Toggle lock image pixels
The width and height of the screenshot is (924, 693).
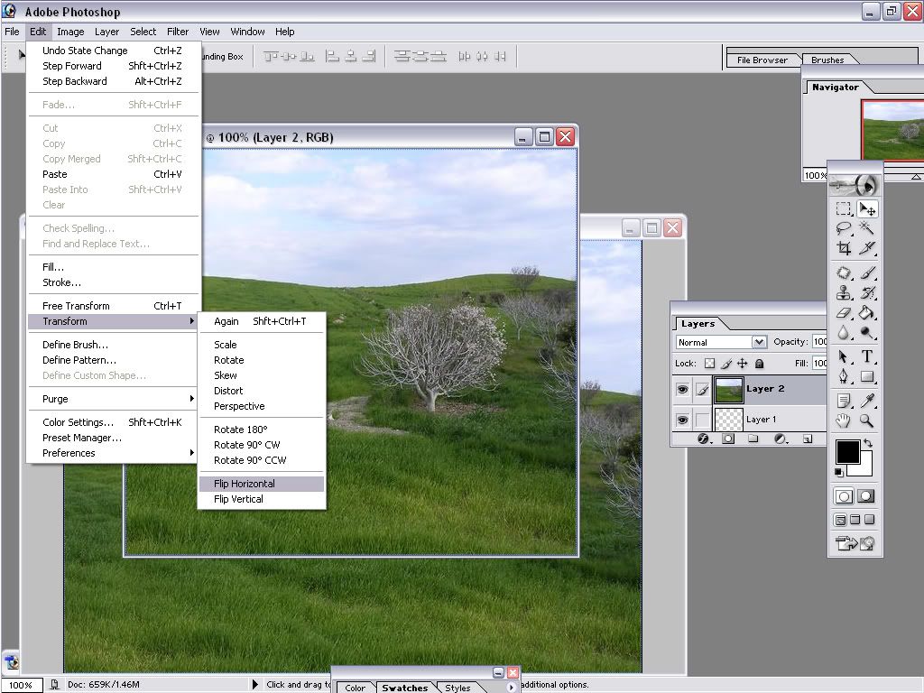point(726,364)
